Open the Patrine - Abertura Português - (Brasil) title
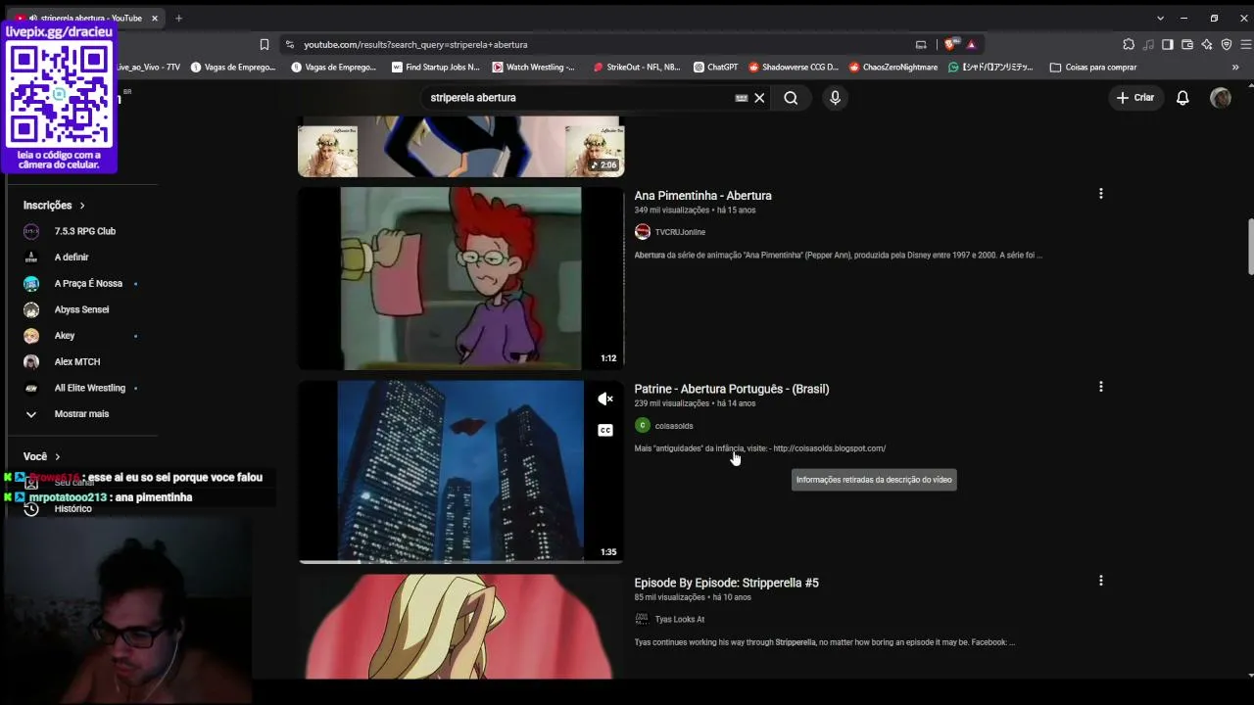The height and width of the screenshot is (705, 1254). (732, 389)
